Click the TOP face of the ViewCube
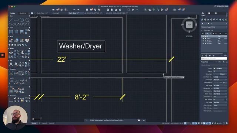This screenshot has height=133, width=237. click(189, 25)
